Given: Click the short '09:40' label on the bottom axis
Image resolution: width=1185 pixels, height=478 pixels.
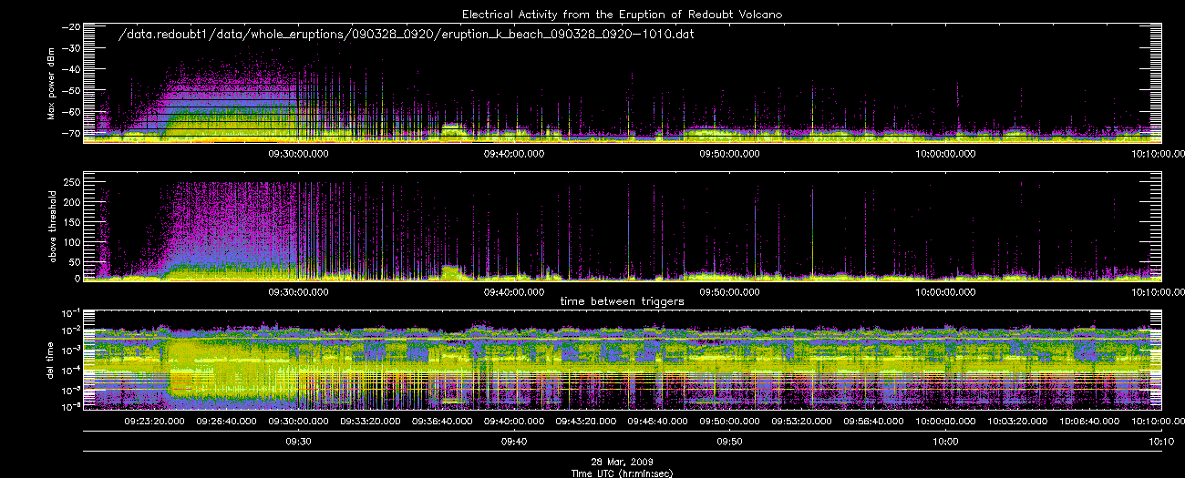Looking at the screenshot, I should pos(514,442).
